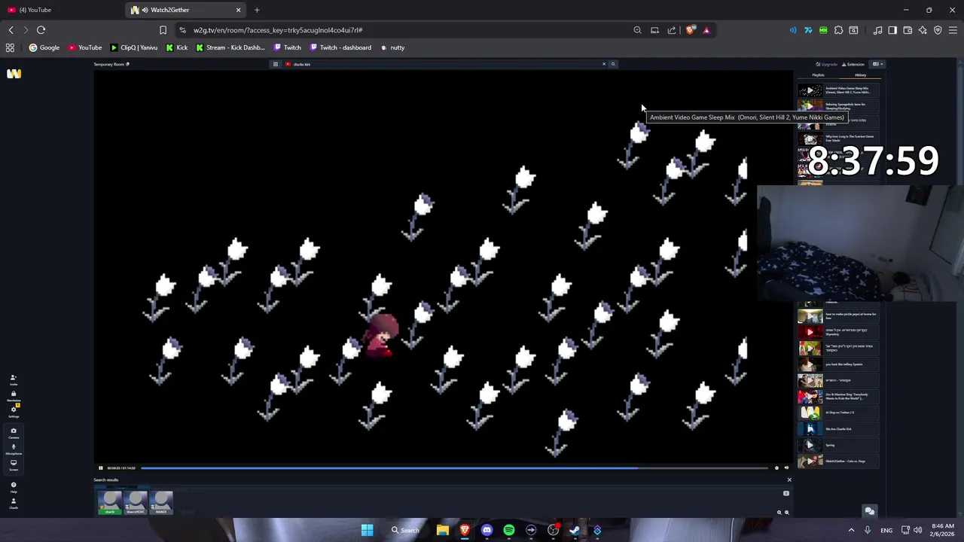The width and height of the screenshot is (964, 542).
Task: Play the 'Spring' history item
Action: click(x=837, y=445)
